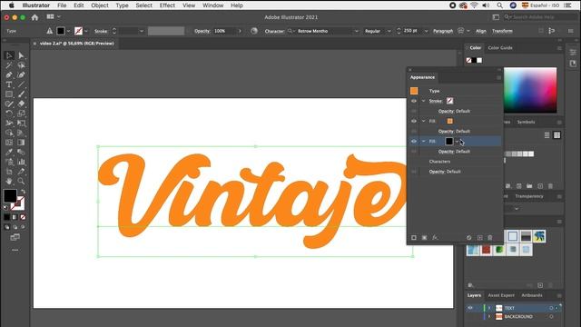Collapse the black Fill attribute chevron
The height and width of the screenshot is (327, 581).
pyautogui.click(x=424, y=142)
